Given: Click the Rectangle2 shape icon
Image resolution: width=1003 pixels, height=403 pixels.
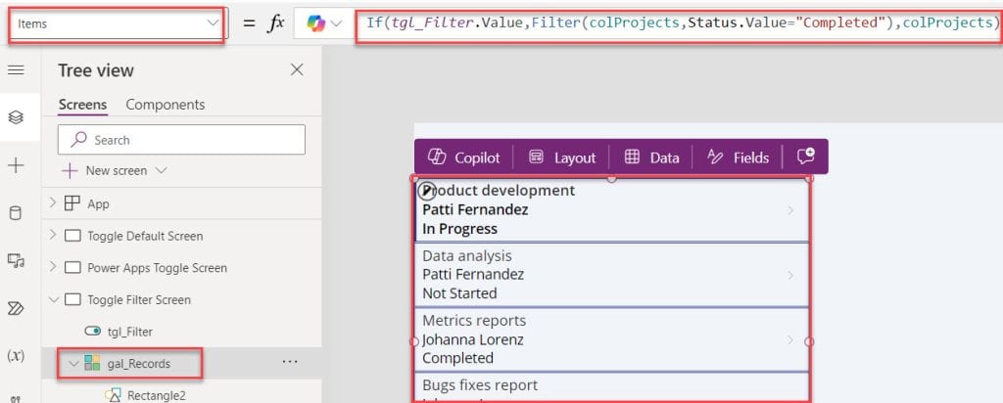Looking at the screenshot, I should point(114,395).
